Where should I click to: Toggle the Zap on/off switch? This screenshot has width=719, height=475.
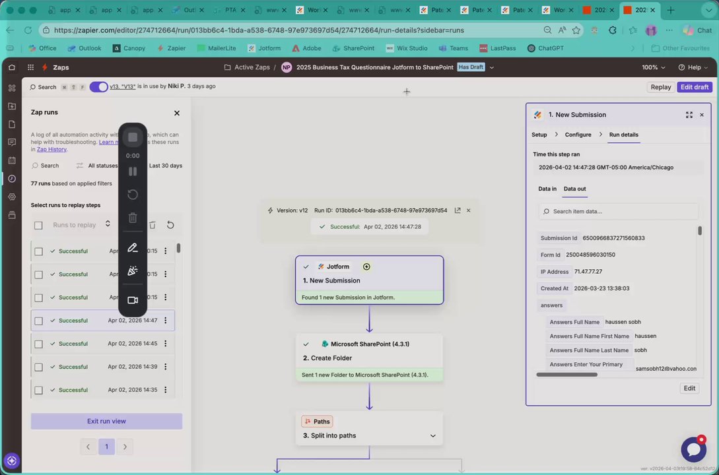point(98,86)
